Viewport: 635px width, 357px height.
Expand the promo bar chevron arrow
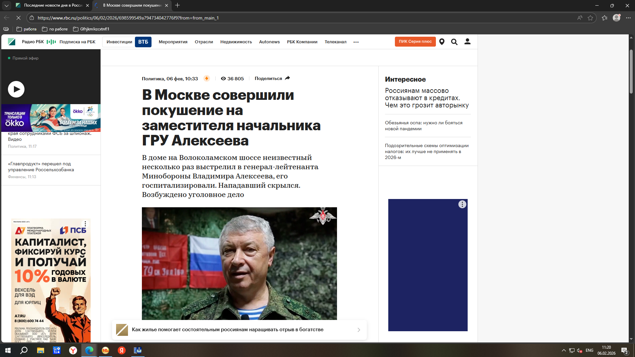pos(359,330)
